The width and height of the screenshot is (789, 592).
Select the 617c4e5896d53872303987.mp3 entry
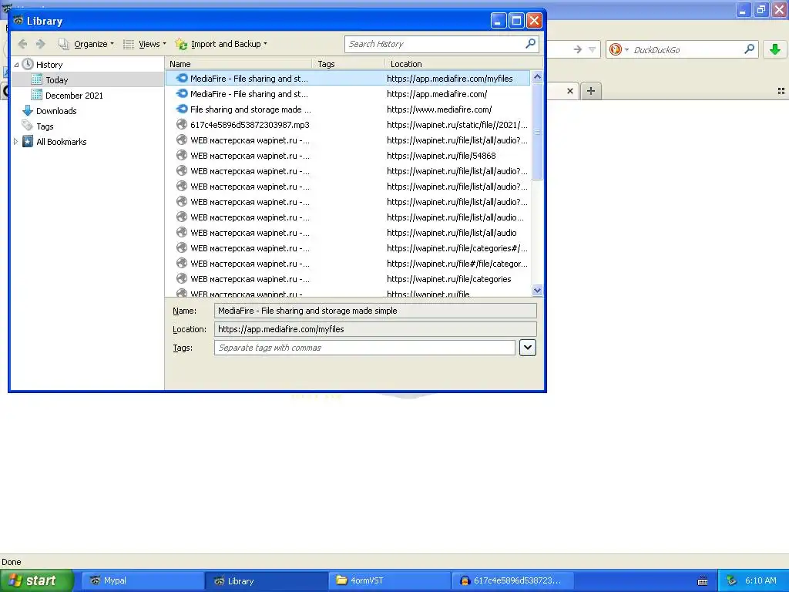(x=347, y=125)
